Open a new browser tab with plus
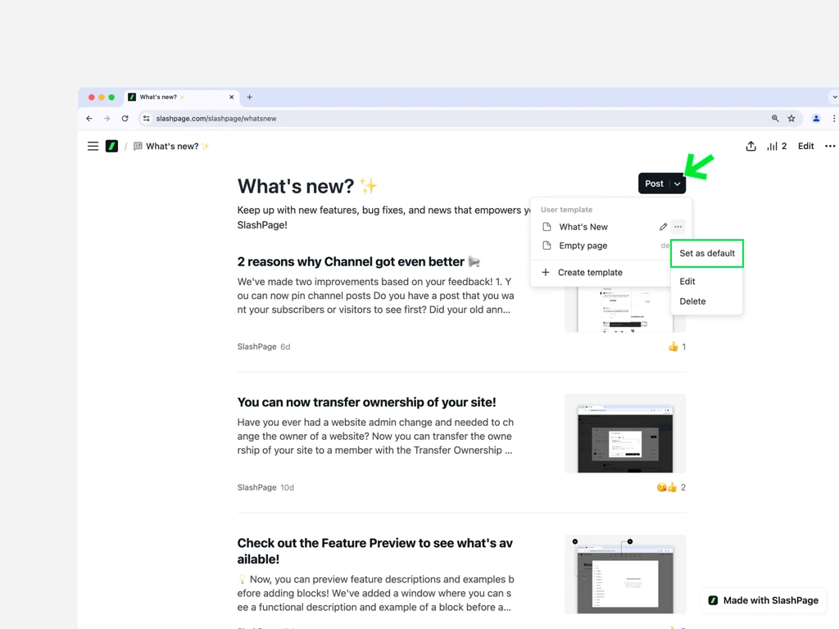The height and width of the screenshot is (629, 839). (249, 97)
